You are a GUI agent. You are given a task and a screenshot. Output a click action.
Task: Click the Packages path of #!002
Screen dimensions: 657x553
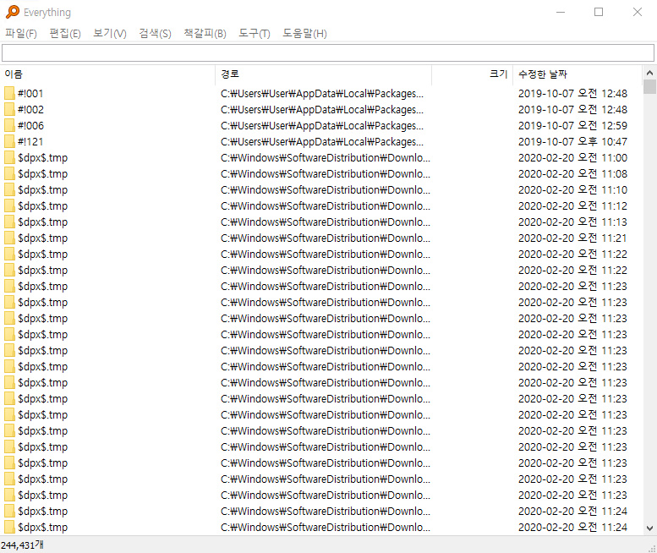322,109
